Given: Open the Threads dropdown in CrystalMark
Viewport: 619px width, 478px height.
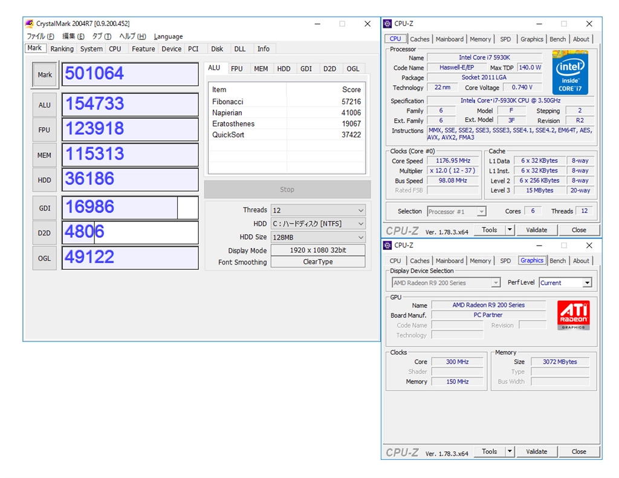Looking at the screenshot, I should pyautogui.click(x=318, y=210).
